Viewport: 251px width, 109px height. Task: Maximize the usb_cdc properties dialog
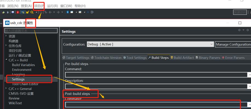[240, 23]
